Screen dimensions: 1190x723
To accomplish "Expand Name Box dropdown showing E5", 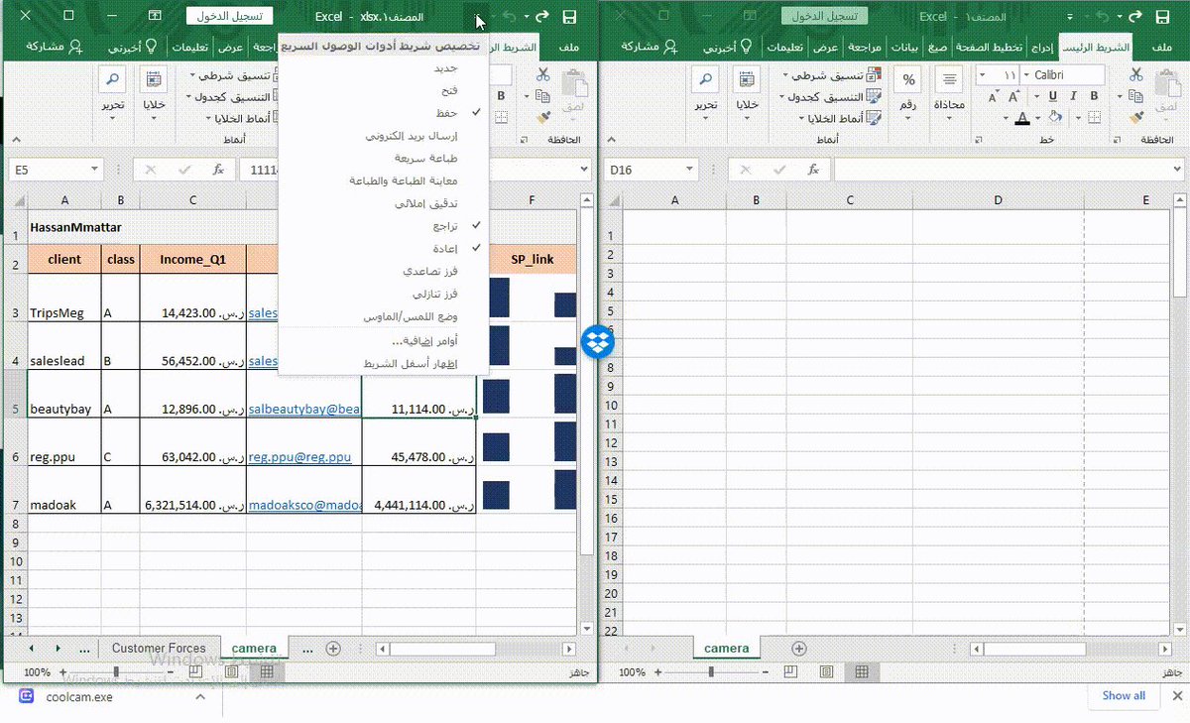I will pos(92,170).
